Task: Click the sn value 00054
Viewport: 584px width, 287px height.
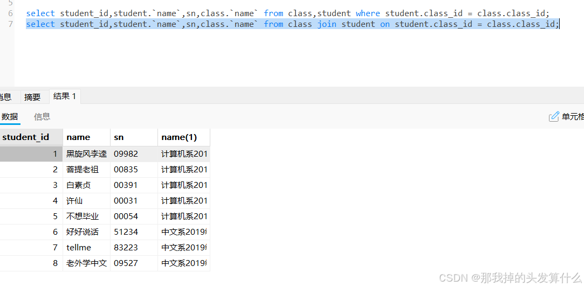Action: pyautogui.click(x=134, y=216)
